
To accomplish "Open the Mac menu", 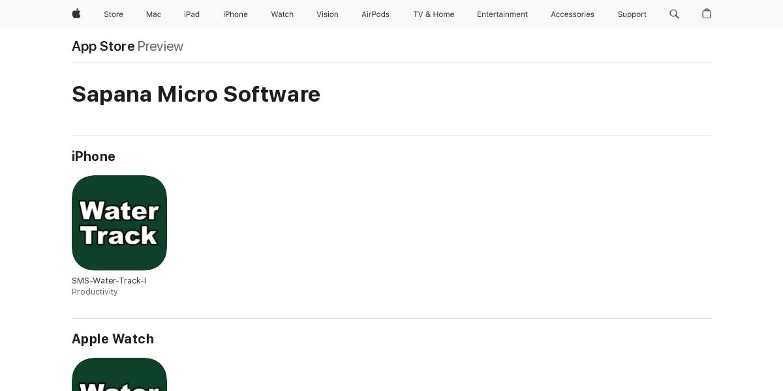I will click(x=153, y=14).
